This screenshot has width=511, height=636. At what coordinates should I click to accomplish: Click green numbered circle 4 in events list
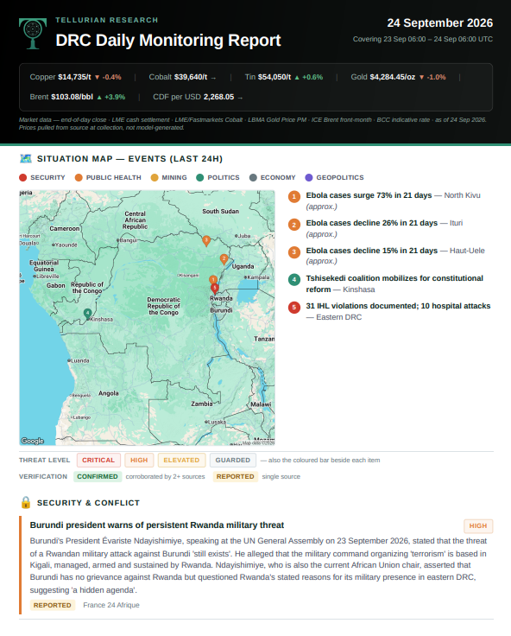(x=294, y=279)
